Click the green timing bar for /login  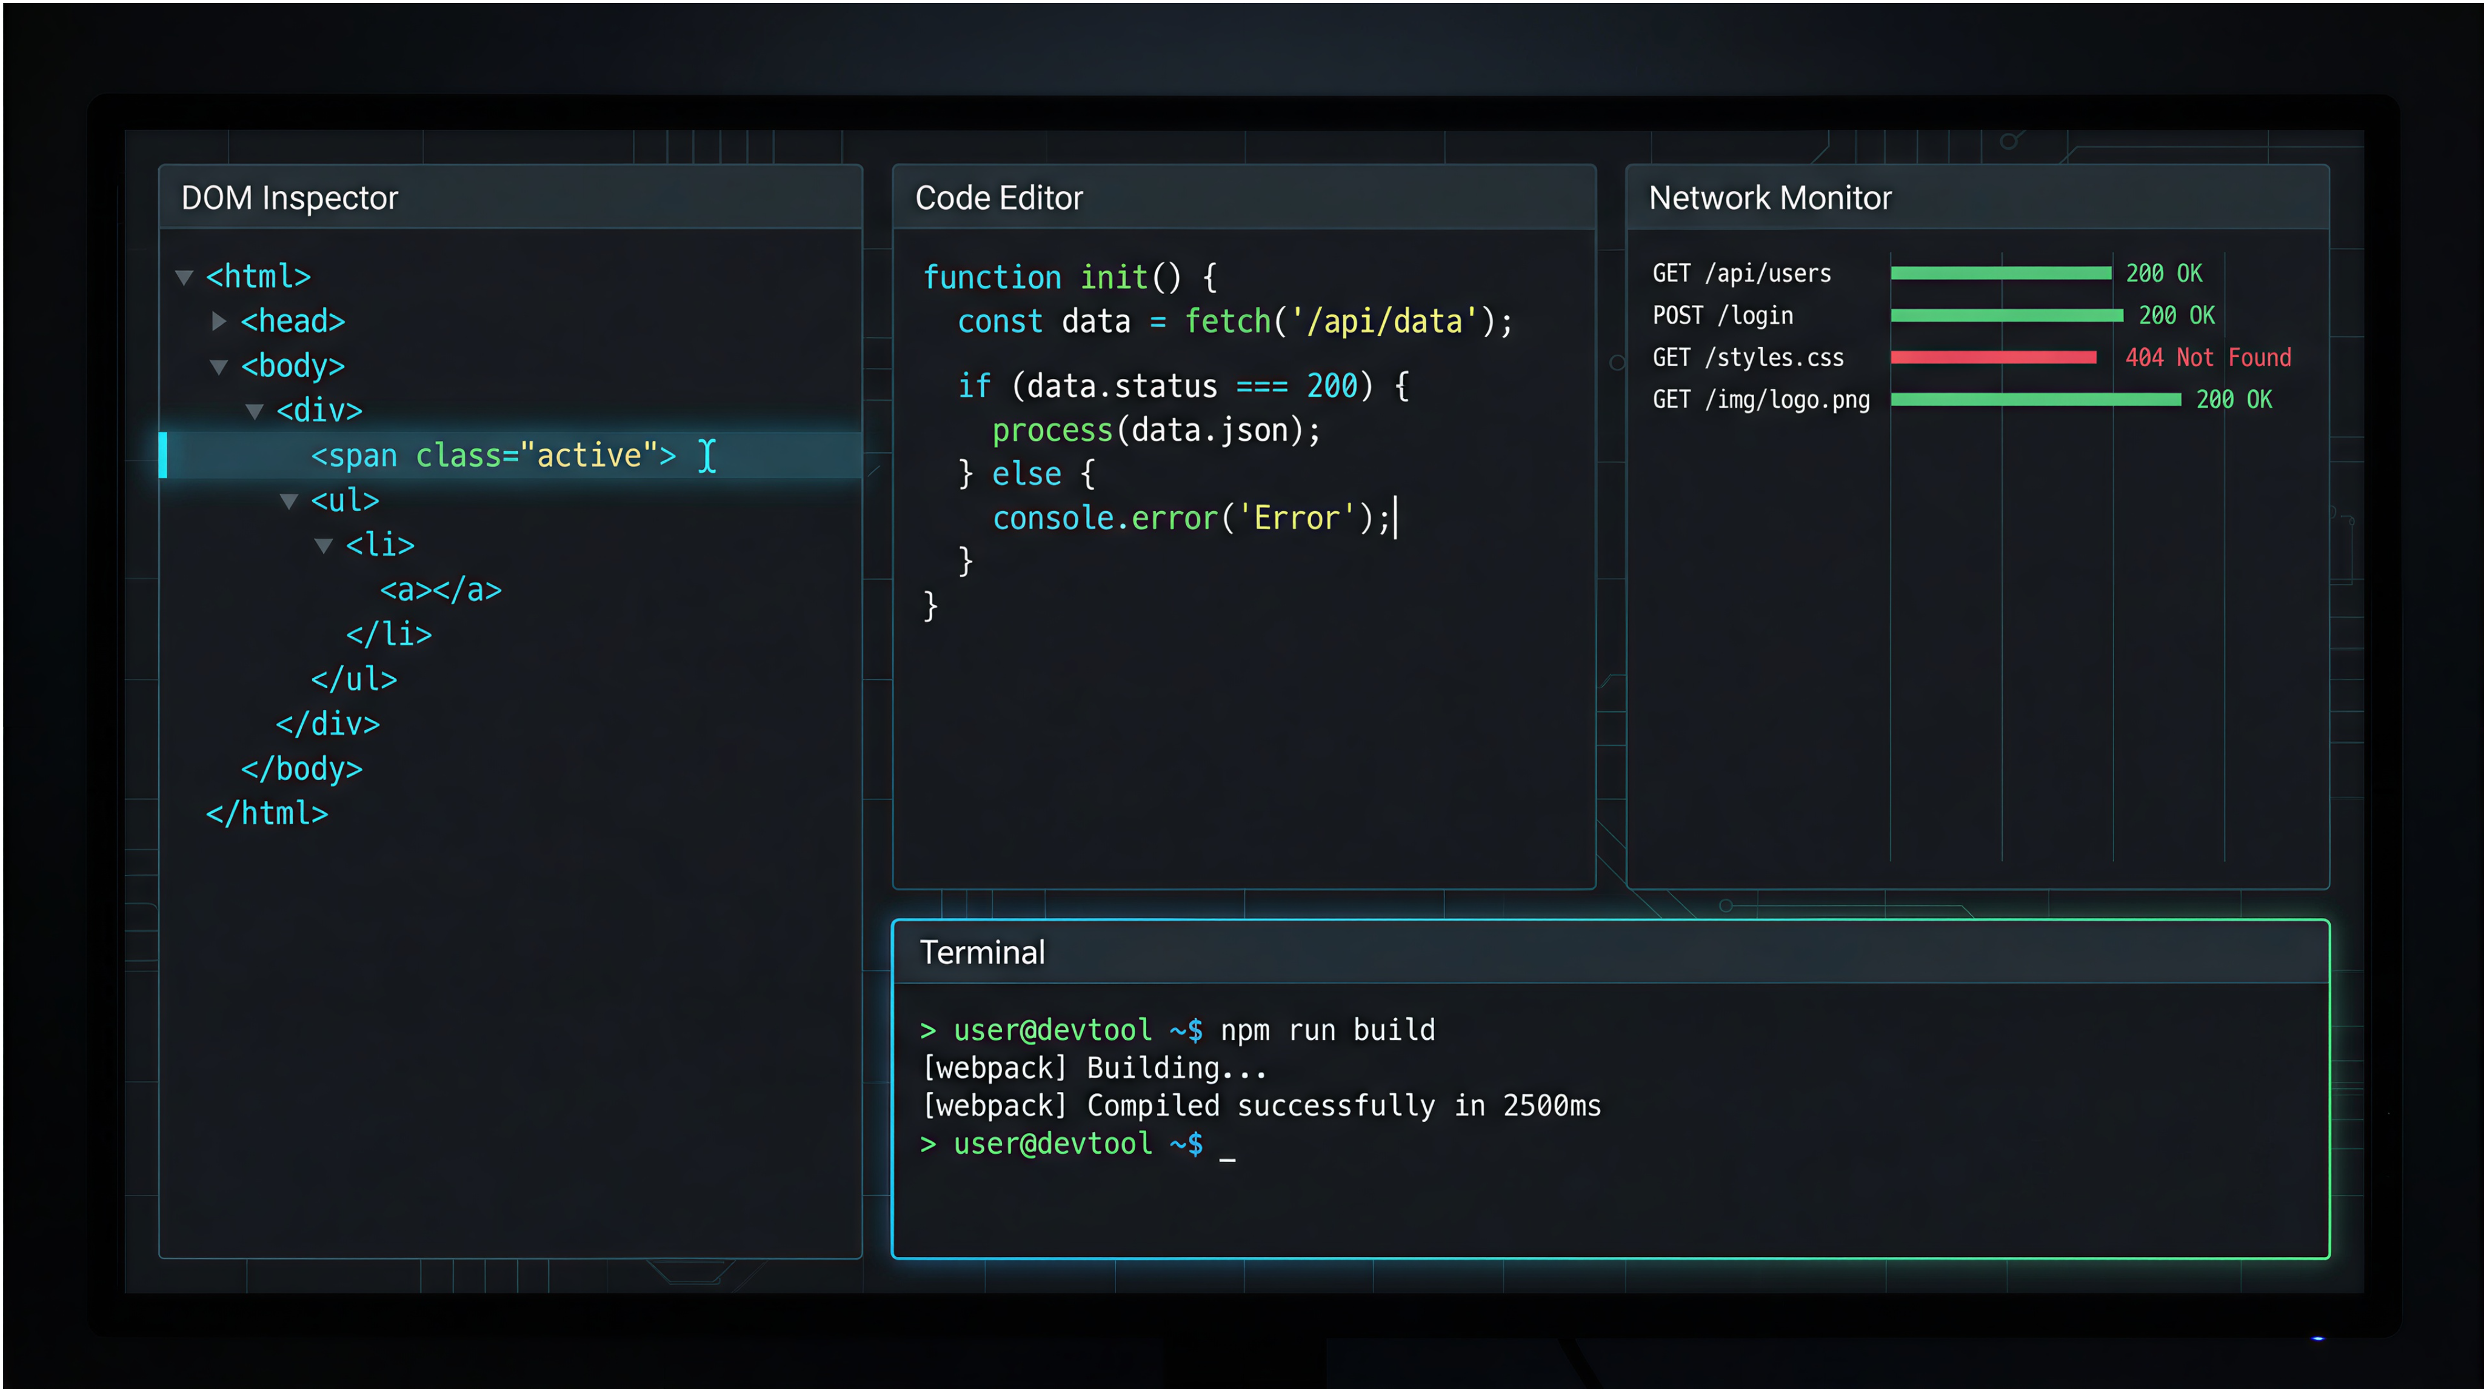(x=2007, y=315)
